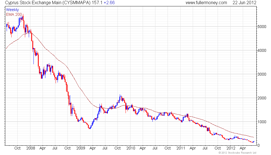Click the "Apr" label right after 2011
Image resolution: width=271 pixels, height=155 pixels.
point(193,148)
